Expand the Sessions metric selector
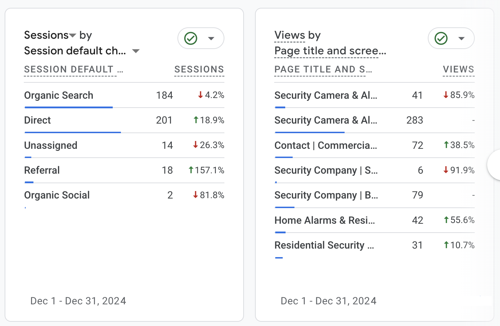This screenshot has width=500, height=326. [x=73, y=36]
